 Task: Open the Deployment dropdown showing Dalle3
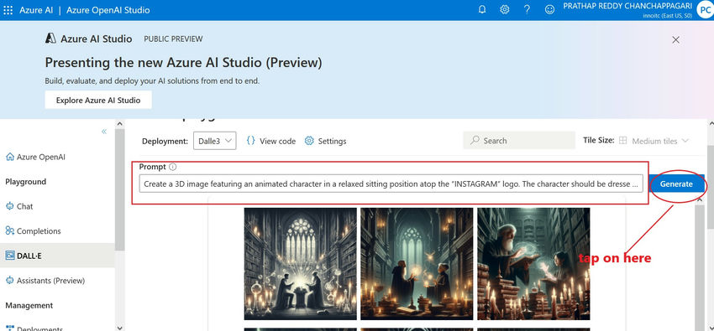214,142
